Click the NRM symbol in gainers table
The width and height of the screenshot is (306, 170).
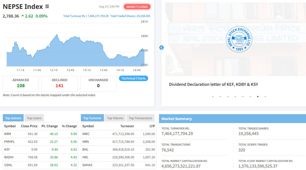8,134
